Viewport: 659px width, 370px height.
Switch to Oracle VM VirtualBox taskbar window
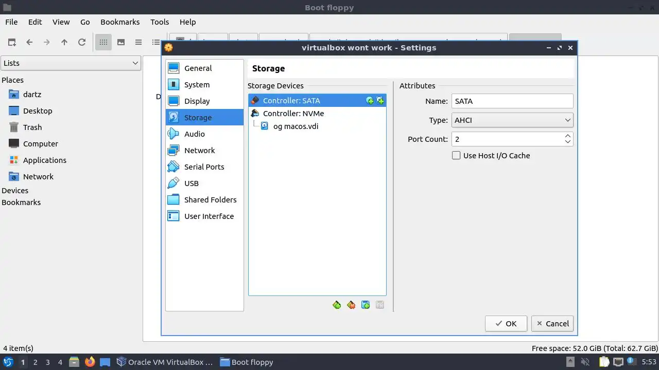165,362
